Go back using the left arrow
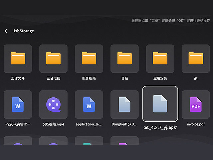The width and height of the screenshot is (213, 160). (x=6, y=31)
